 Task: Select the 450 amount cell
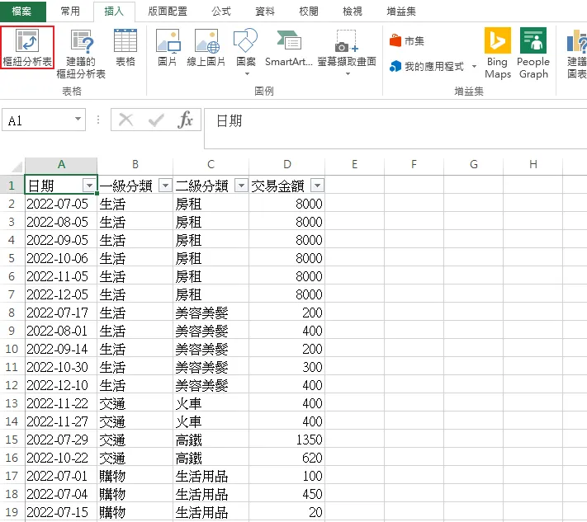[x=287, y=494]
